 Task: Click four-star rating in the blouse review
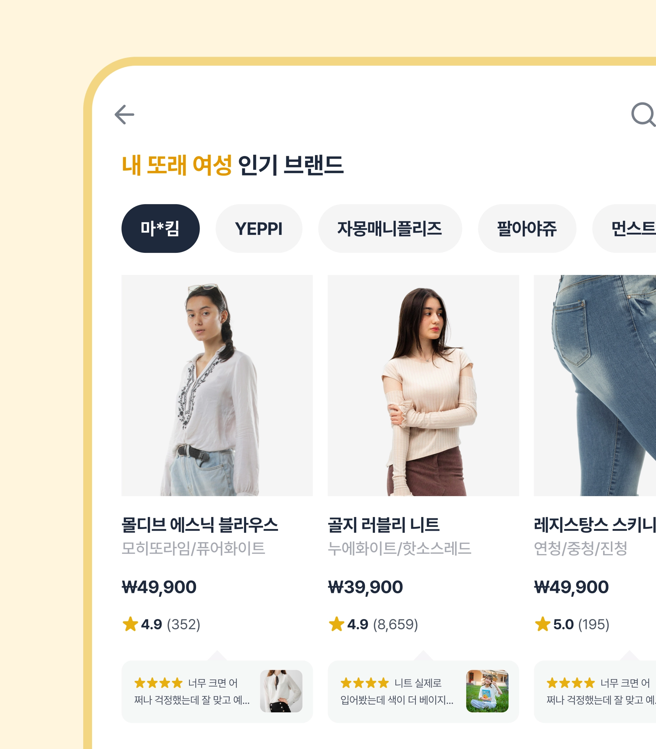pyautogui.click(x=158, y=683)
